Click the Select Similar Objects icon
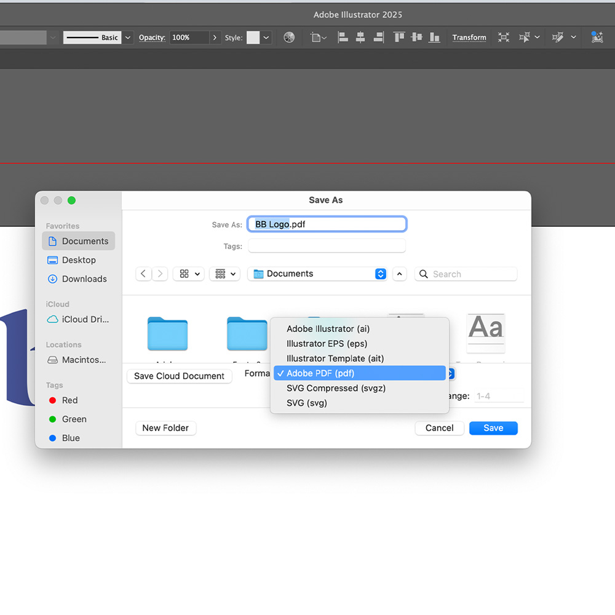The width and height of the screenshot is (615, 615). pyautogui.click(x=524, y=38)
